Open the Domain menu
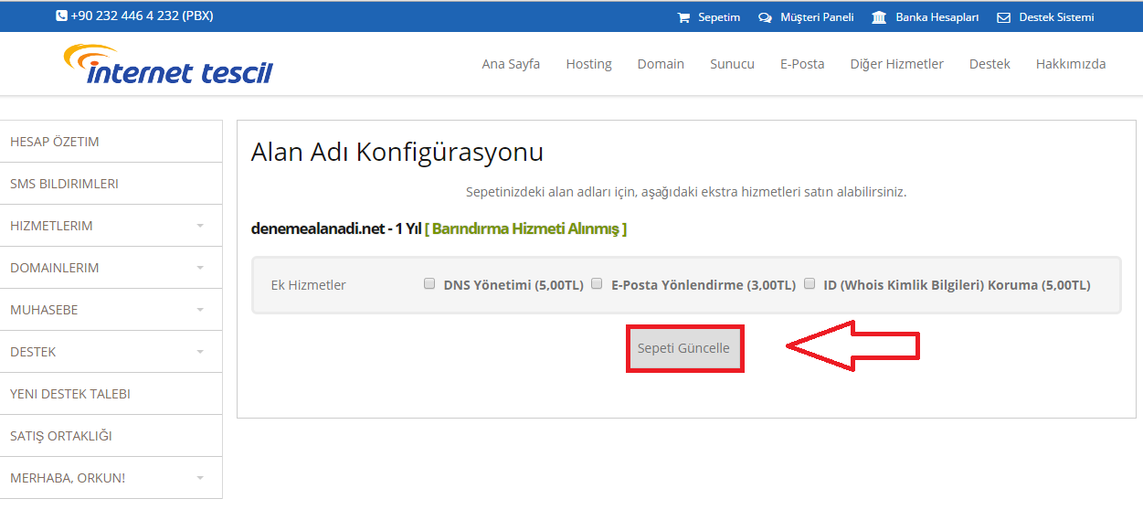Image resolution: width=1143 pixels, height=520 pixels. click(x=661, y=64)
